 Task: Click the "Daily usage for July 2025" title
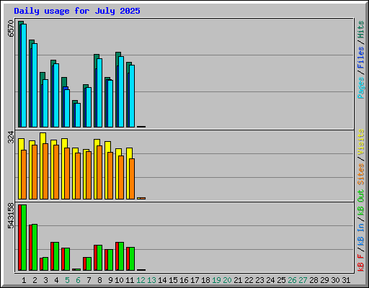77,11
